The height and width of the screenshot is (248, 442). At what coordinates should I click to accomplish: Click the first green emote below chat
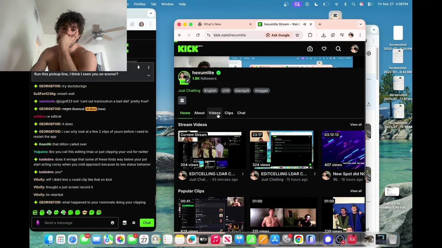pos(35,213)
